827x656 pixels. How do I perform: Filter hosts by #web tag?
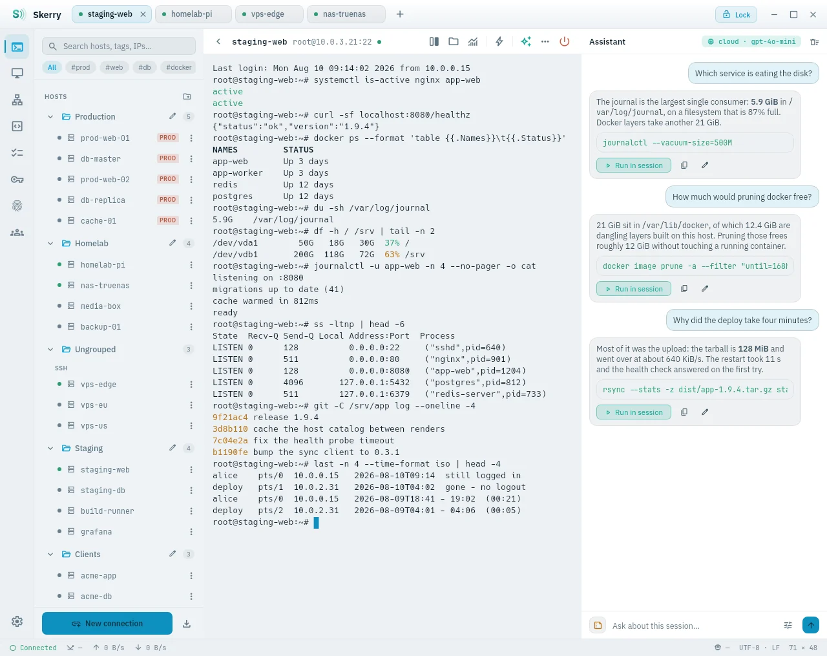click(x=114, y=67)
